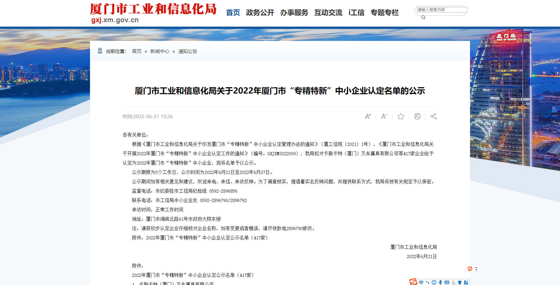
Task: Open Sogou toolbox grid icon
Action: [466, 282]
